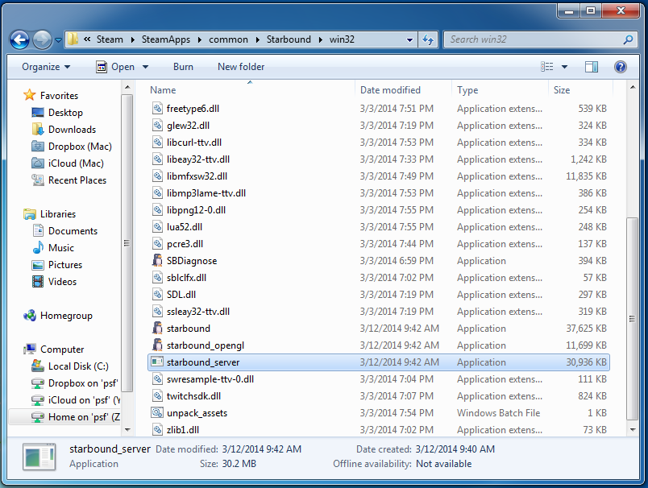Sort by the Size column header
The image size is (648, 488).
562,90
